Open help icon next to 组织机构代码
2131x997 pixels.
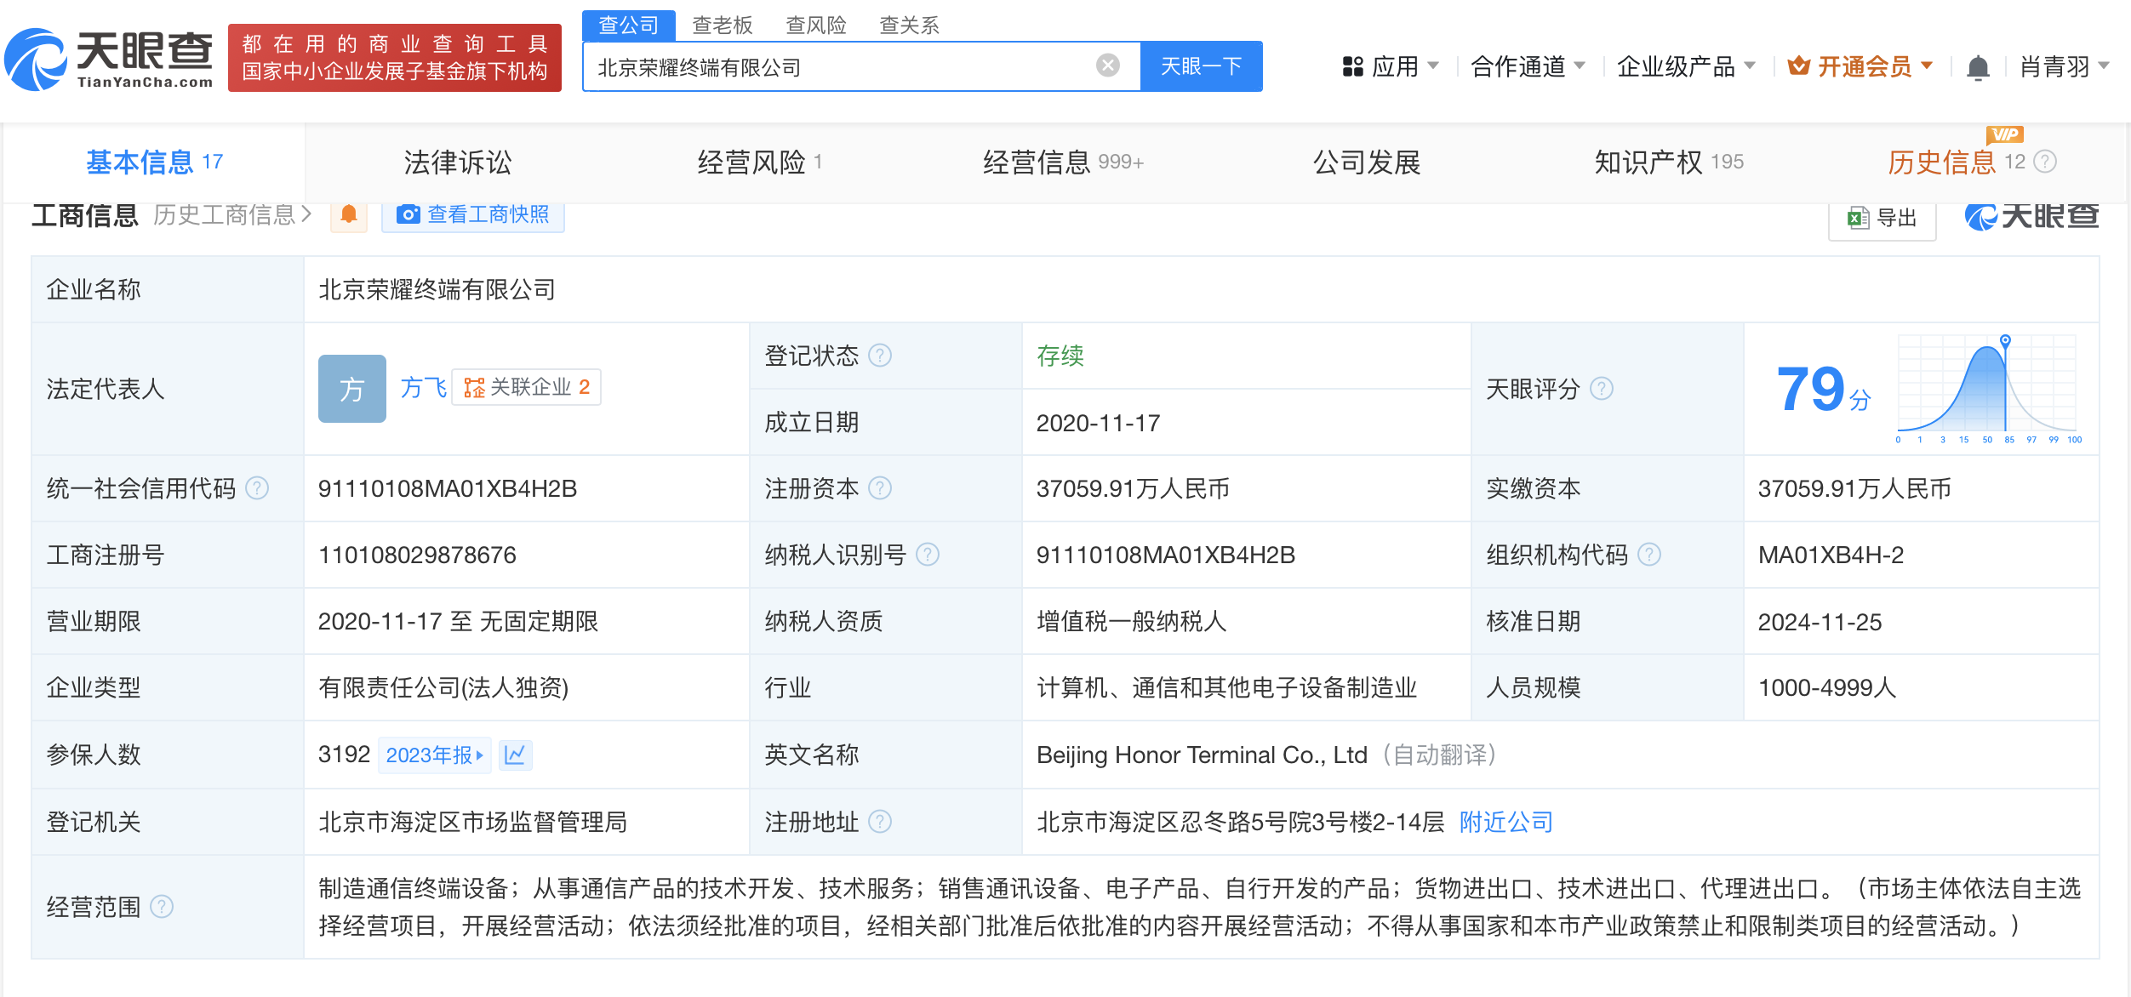pyautogui.click(x=1649, y=555)
